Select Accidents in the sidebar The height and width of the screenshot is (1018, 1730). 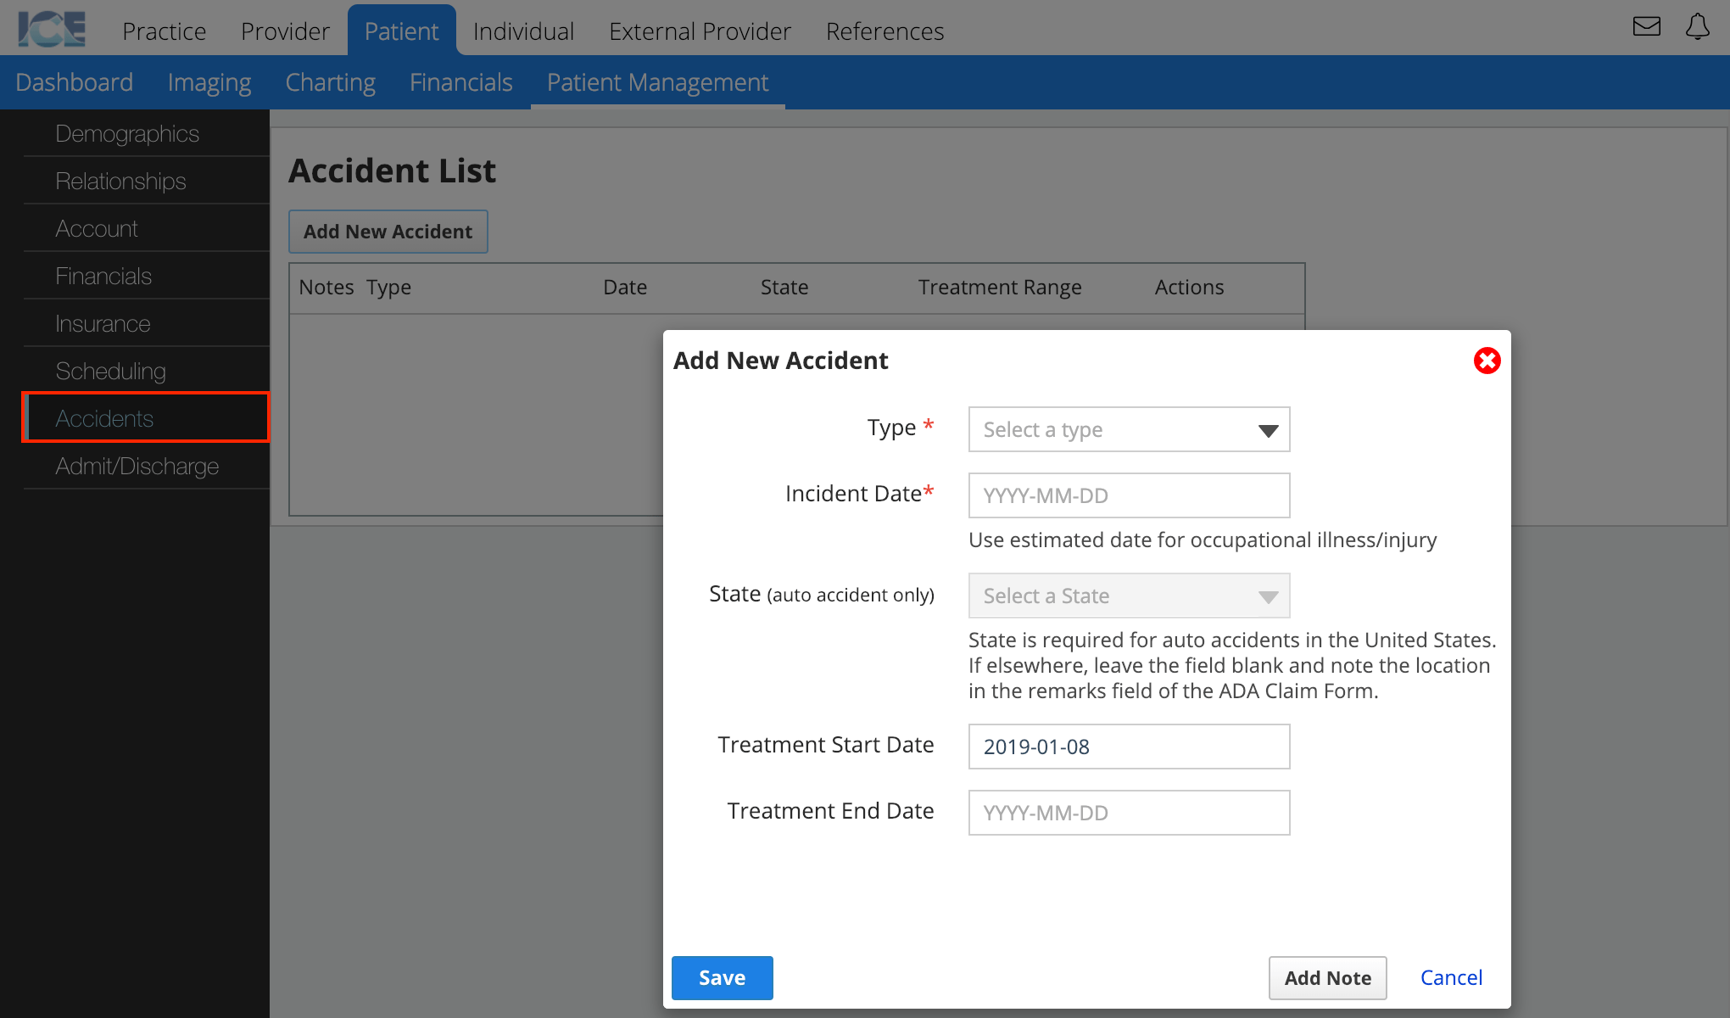(146, 417)
